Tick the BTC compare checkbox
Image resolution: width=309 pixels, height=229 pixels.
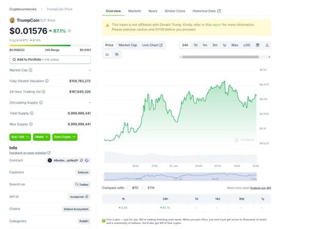pyautogui.click(x=129, y=188)
